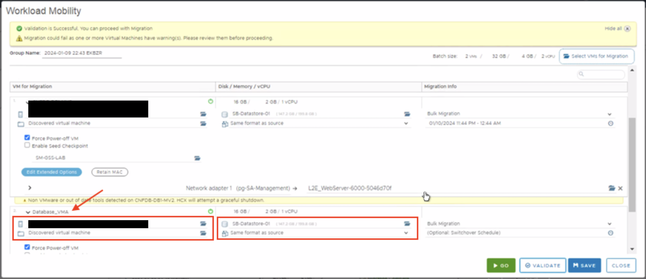Uncheck Force Power-off VM for first VM

27,138
